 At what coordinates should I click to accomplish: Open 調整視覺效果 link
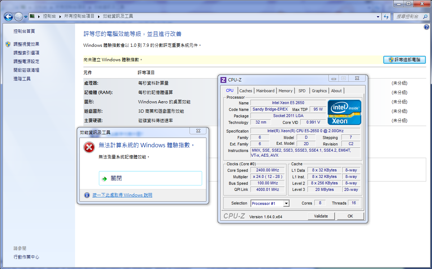pyautogui.click(x=26, y=44)
